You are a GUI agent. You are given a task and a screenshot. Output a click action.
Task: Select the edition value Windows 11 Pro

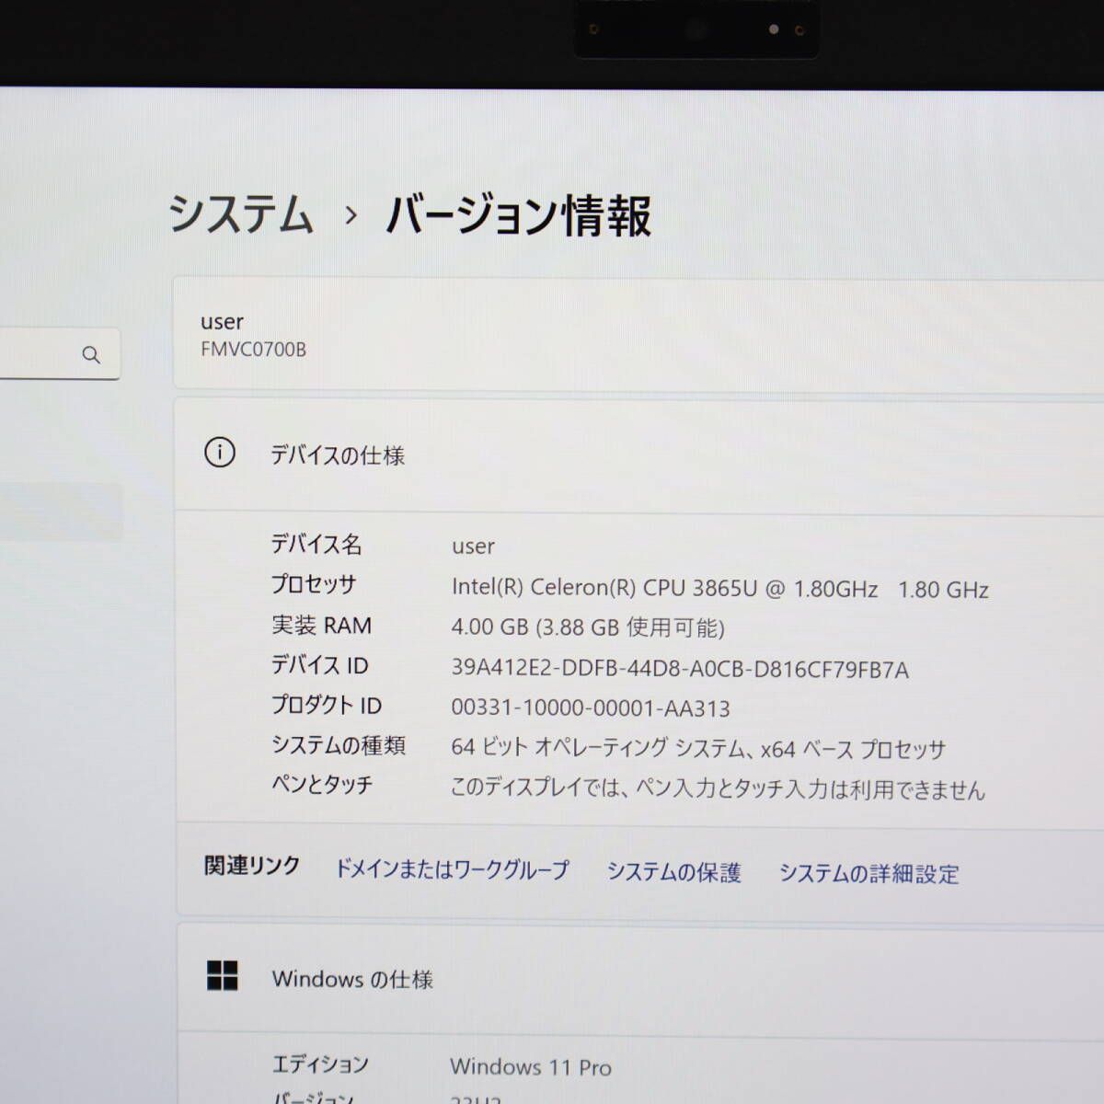point(531,1067)
